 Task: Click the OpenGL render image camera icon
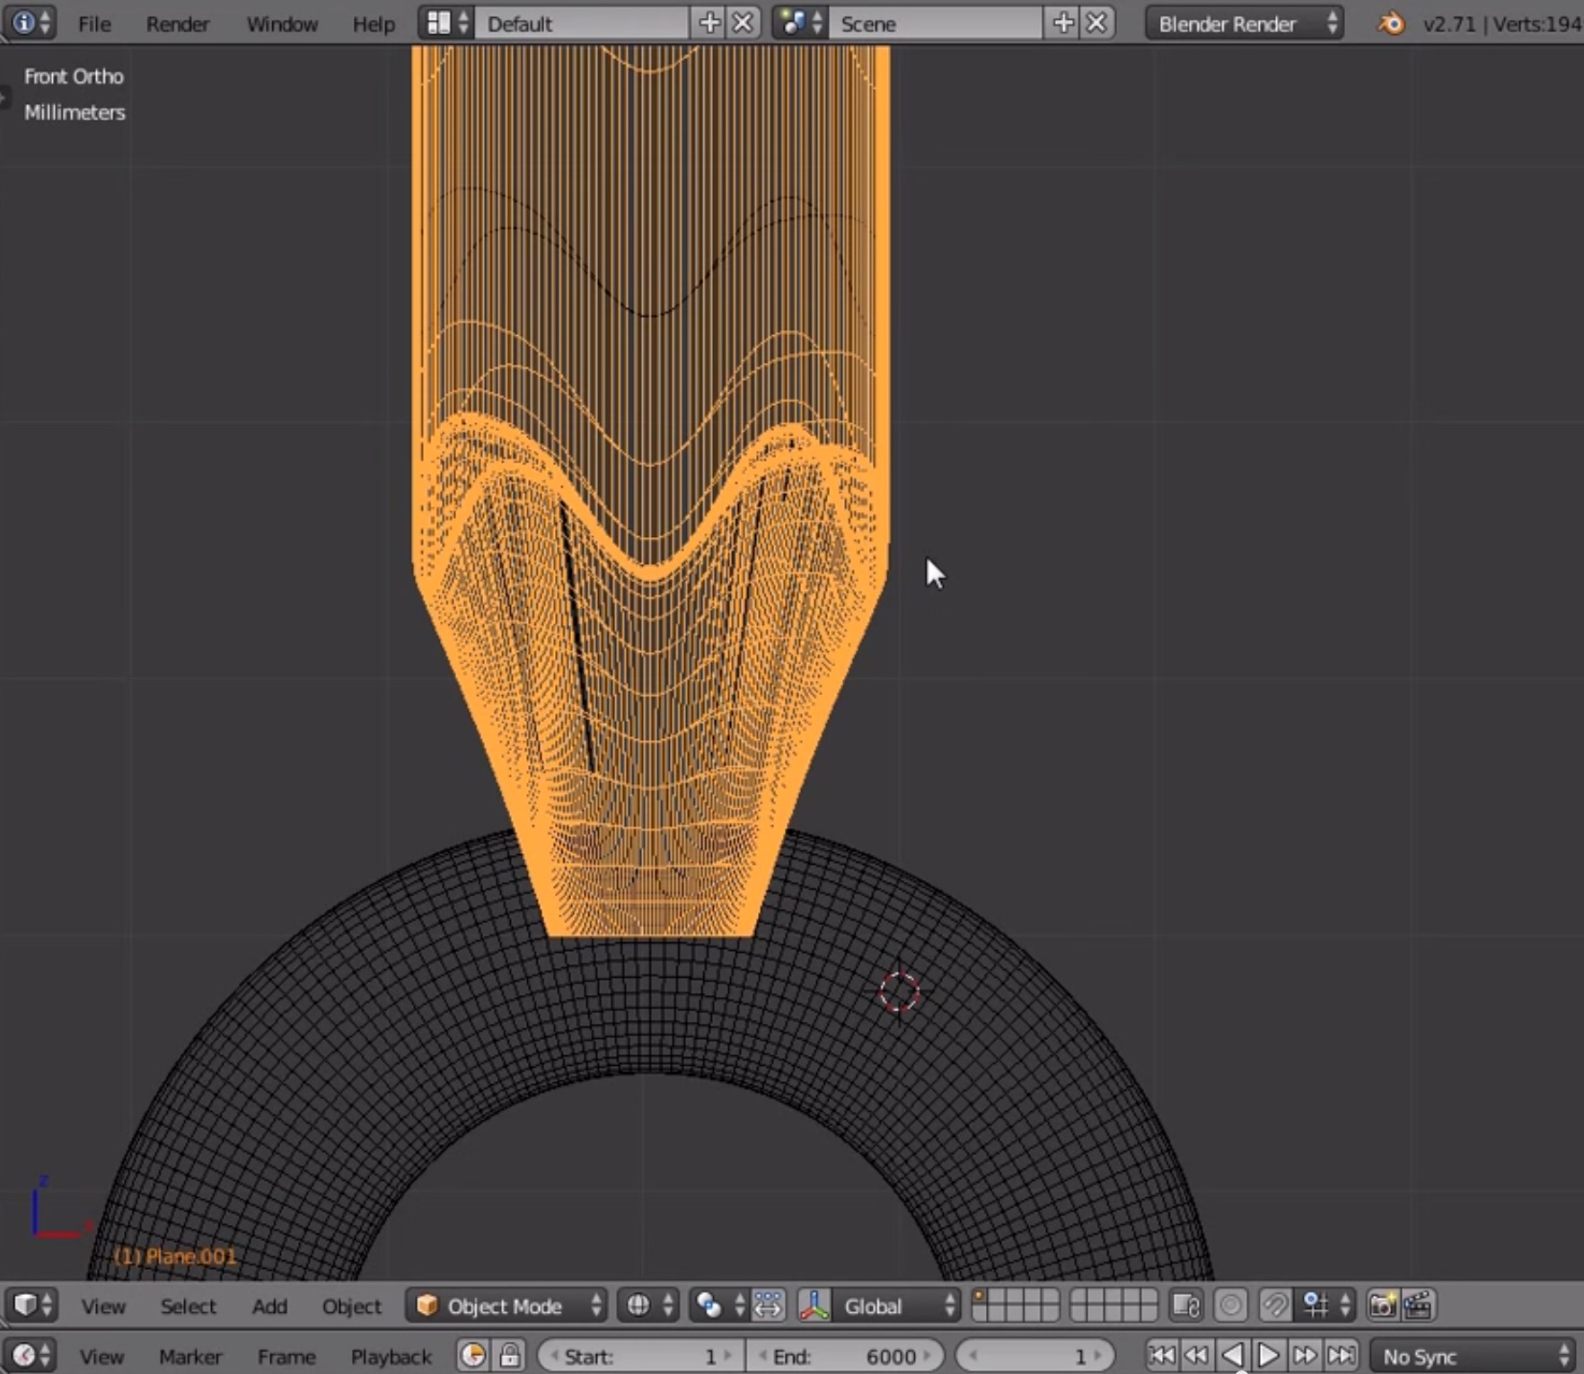(1382, 1306)
